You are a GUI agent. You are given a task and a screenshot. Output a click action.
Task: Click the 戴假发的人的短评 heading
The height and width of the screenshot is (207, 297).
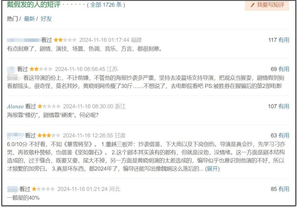tap(34, 5)
